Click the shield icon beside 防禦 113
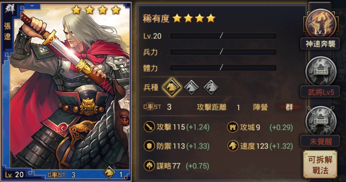This screenshot has height=182, width=346. pos(149,146)
